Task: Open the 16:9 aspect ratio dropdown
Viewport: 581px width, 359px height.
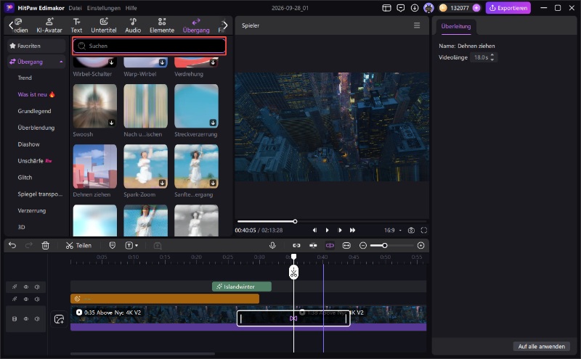Action: [x=393, y=230]
